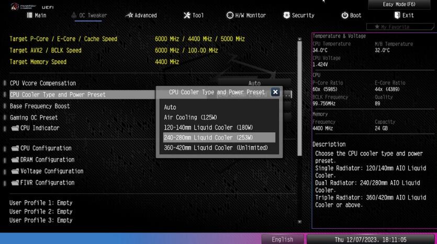Click the CPU Configuration folder icon
437x244 pixels.
click(x=15, y=148)
